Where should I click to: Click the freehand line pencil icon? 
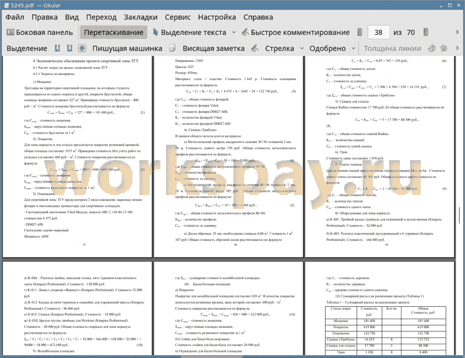point(255,48)
